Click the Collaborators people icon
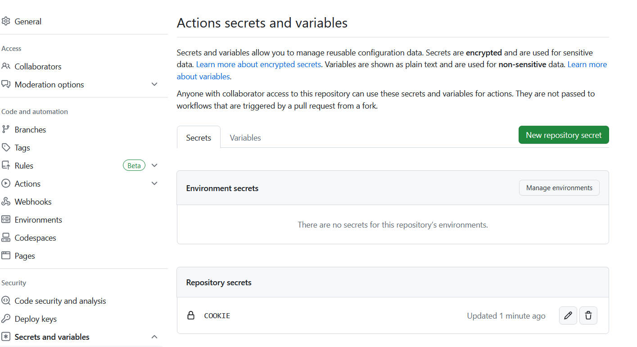The image size is (637, 347). [6, 66]
